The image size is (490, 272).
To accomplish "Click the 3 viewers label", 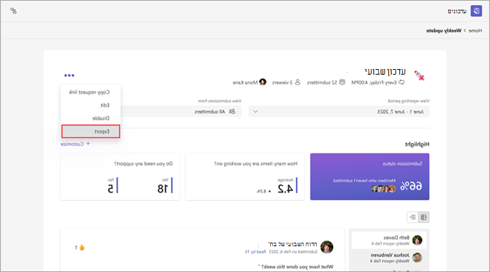I will click(x=282, y=82).
